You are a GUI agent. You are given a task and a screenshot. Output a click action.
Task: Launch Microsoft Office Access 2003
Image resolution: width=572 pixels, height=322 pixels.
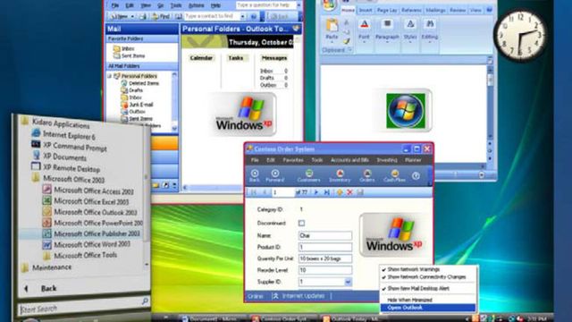(88, 191)
